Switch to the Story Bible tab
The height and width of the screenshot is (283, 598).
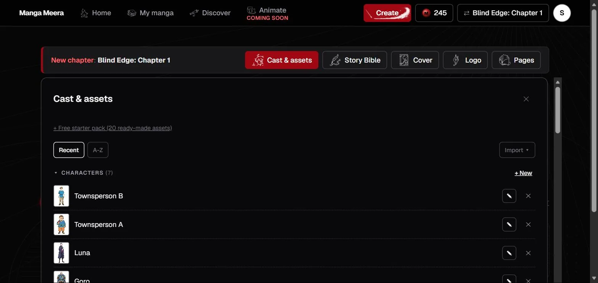coord(355,60)
